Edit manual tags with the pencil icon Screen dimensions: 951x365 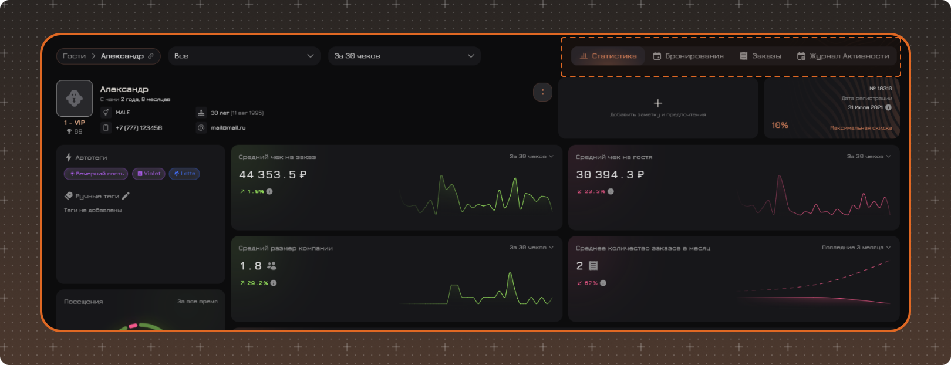click(126, 196)
